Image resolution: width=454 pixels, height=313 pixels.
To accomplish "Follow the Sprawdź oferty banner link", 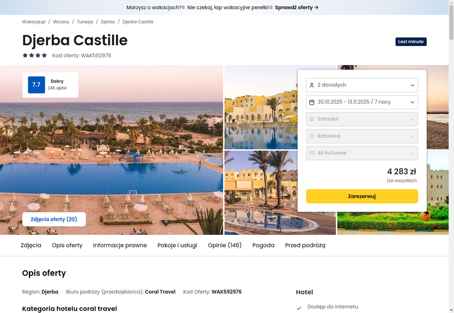I will [x=297, y=7].
